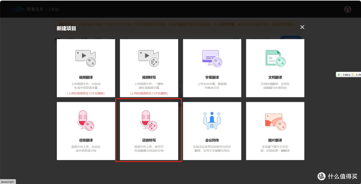Click the 文档翻译 document icon
Viewport: 361px width, 184px height.
(x=275, y=58)
